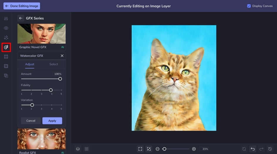Screen dimensions: 277x154
Task: Click the fit-to-screen expand icon
Action: coord(140,149)
